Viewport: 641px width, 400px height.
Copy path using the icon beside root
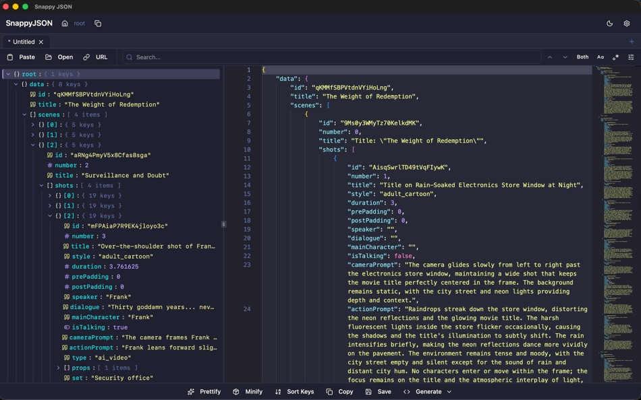click(x=98, y=24)
